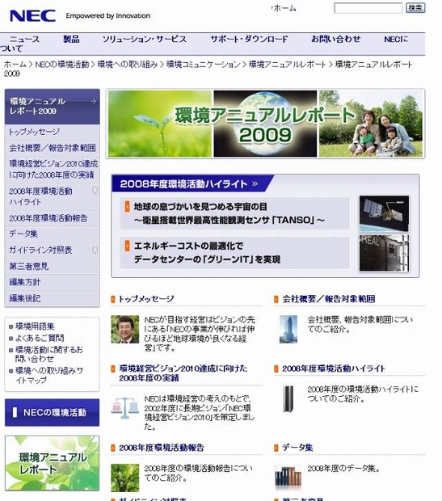This screenshot has width=442, height=501.
Task: Click the president portrait photo
Action: (125, 329)
